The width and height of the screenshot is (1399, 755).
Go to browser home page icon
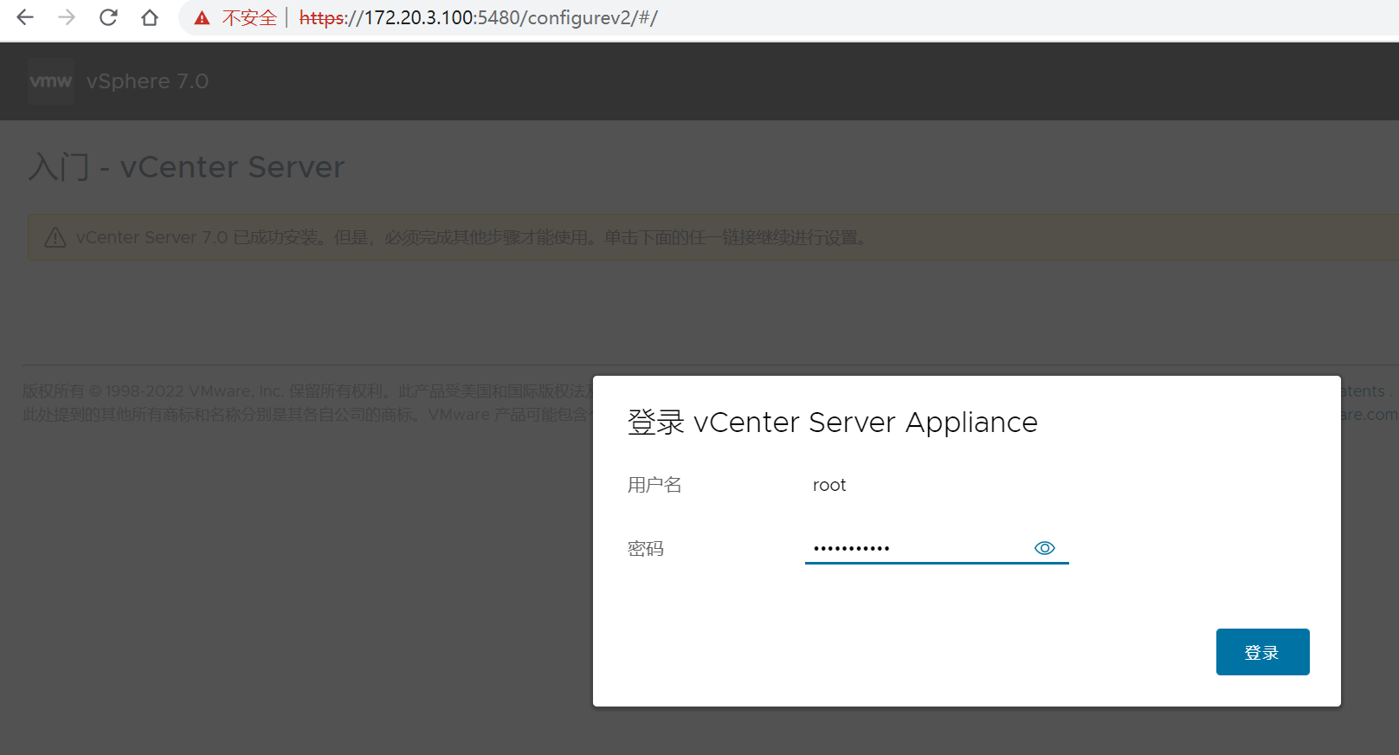click(150, 17)
